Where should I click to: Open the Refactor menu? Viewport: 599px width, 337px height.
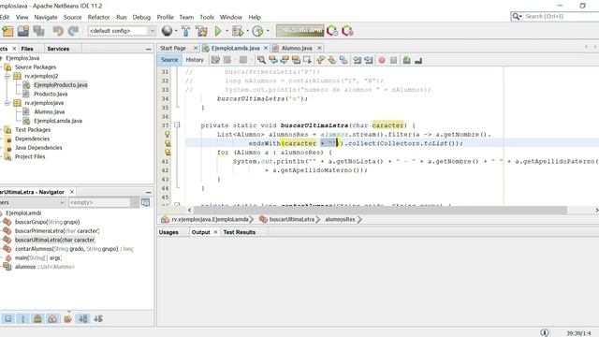[98, 17]
